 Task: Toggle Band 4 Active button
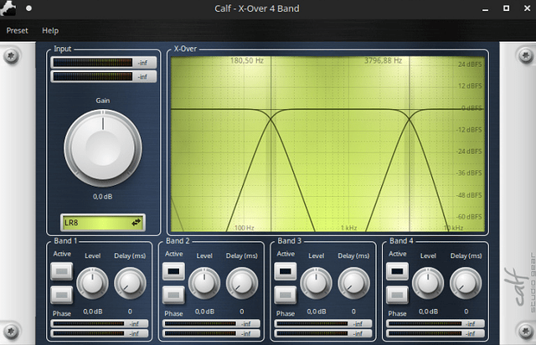pyautogui.click(x=397, y=271)
